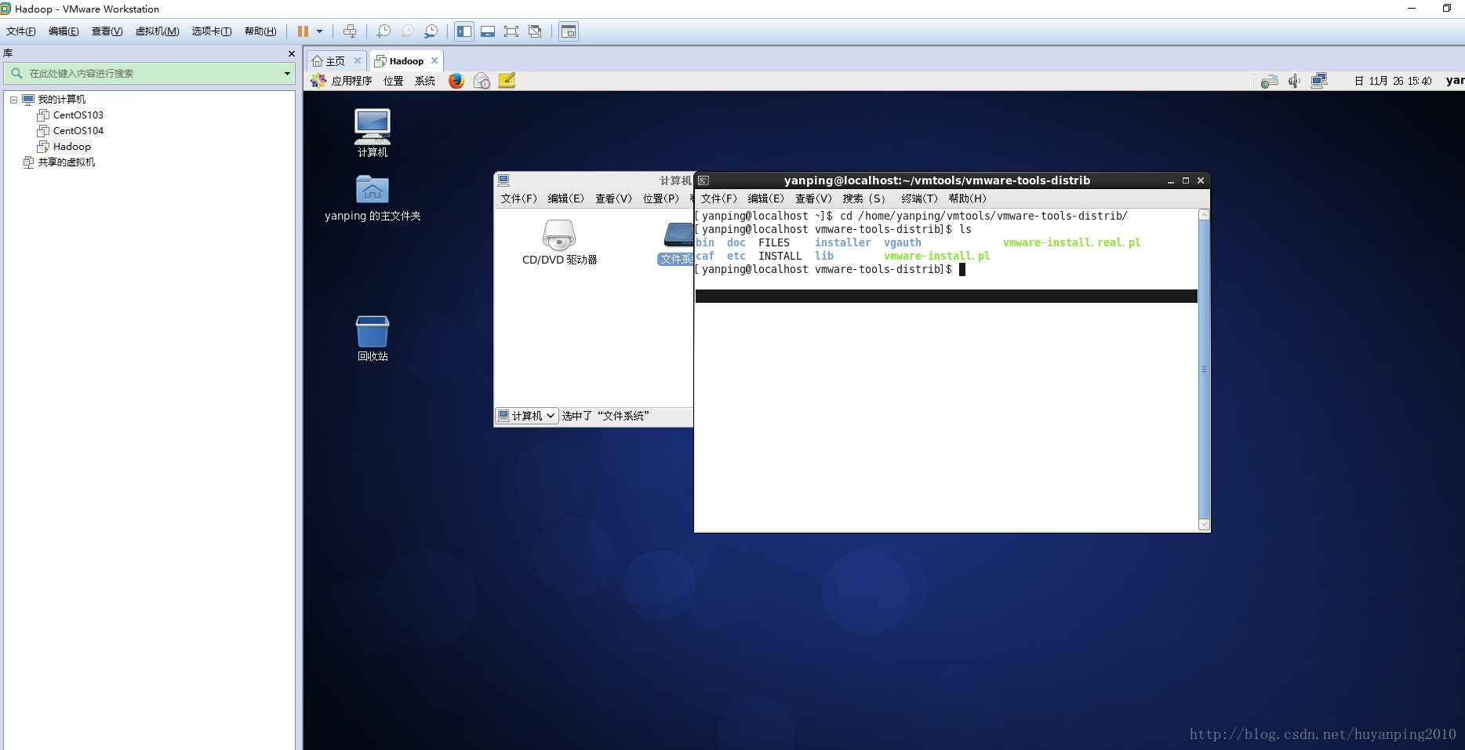The height and width of the screenshot is (750, 1465).
Task: Click the volume speaker tray icon
Action: pos(1294,81)
